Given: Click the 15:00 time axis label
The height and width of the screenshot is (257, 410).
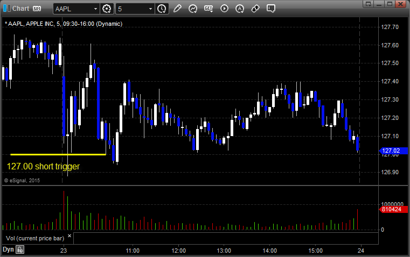Looking at the screenshot, I should coord(315,251).
